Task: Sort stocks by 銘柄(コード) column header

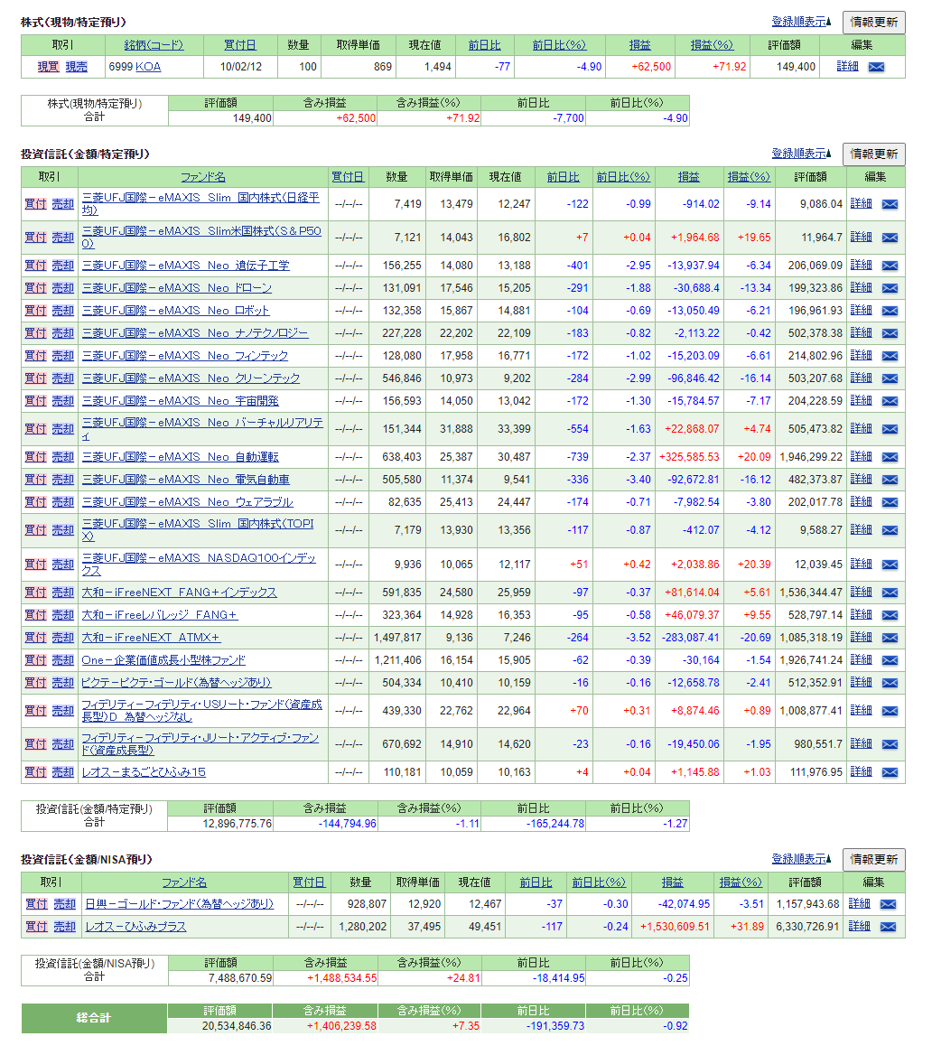Action: click(x=154, y=45)
